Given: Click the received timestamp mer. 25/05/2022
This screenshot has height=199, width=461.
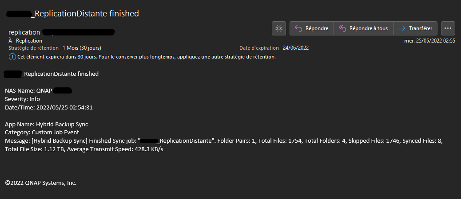Looking at the screenshot, I should click(x=429, y=41).
